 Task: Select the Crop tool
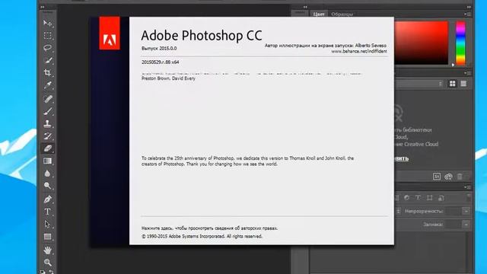(47, 73)
